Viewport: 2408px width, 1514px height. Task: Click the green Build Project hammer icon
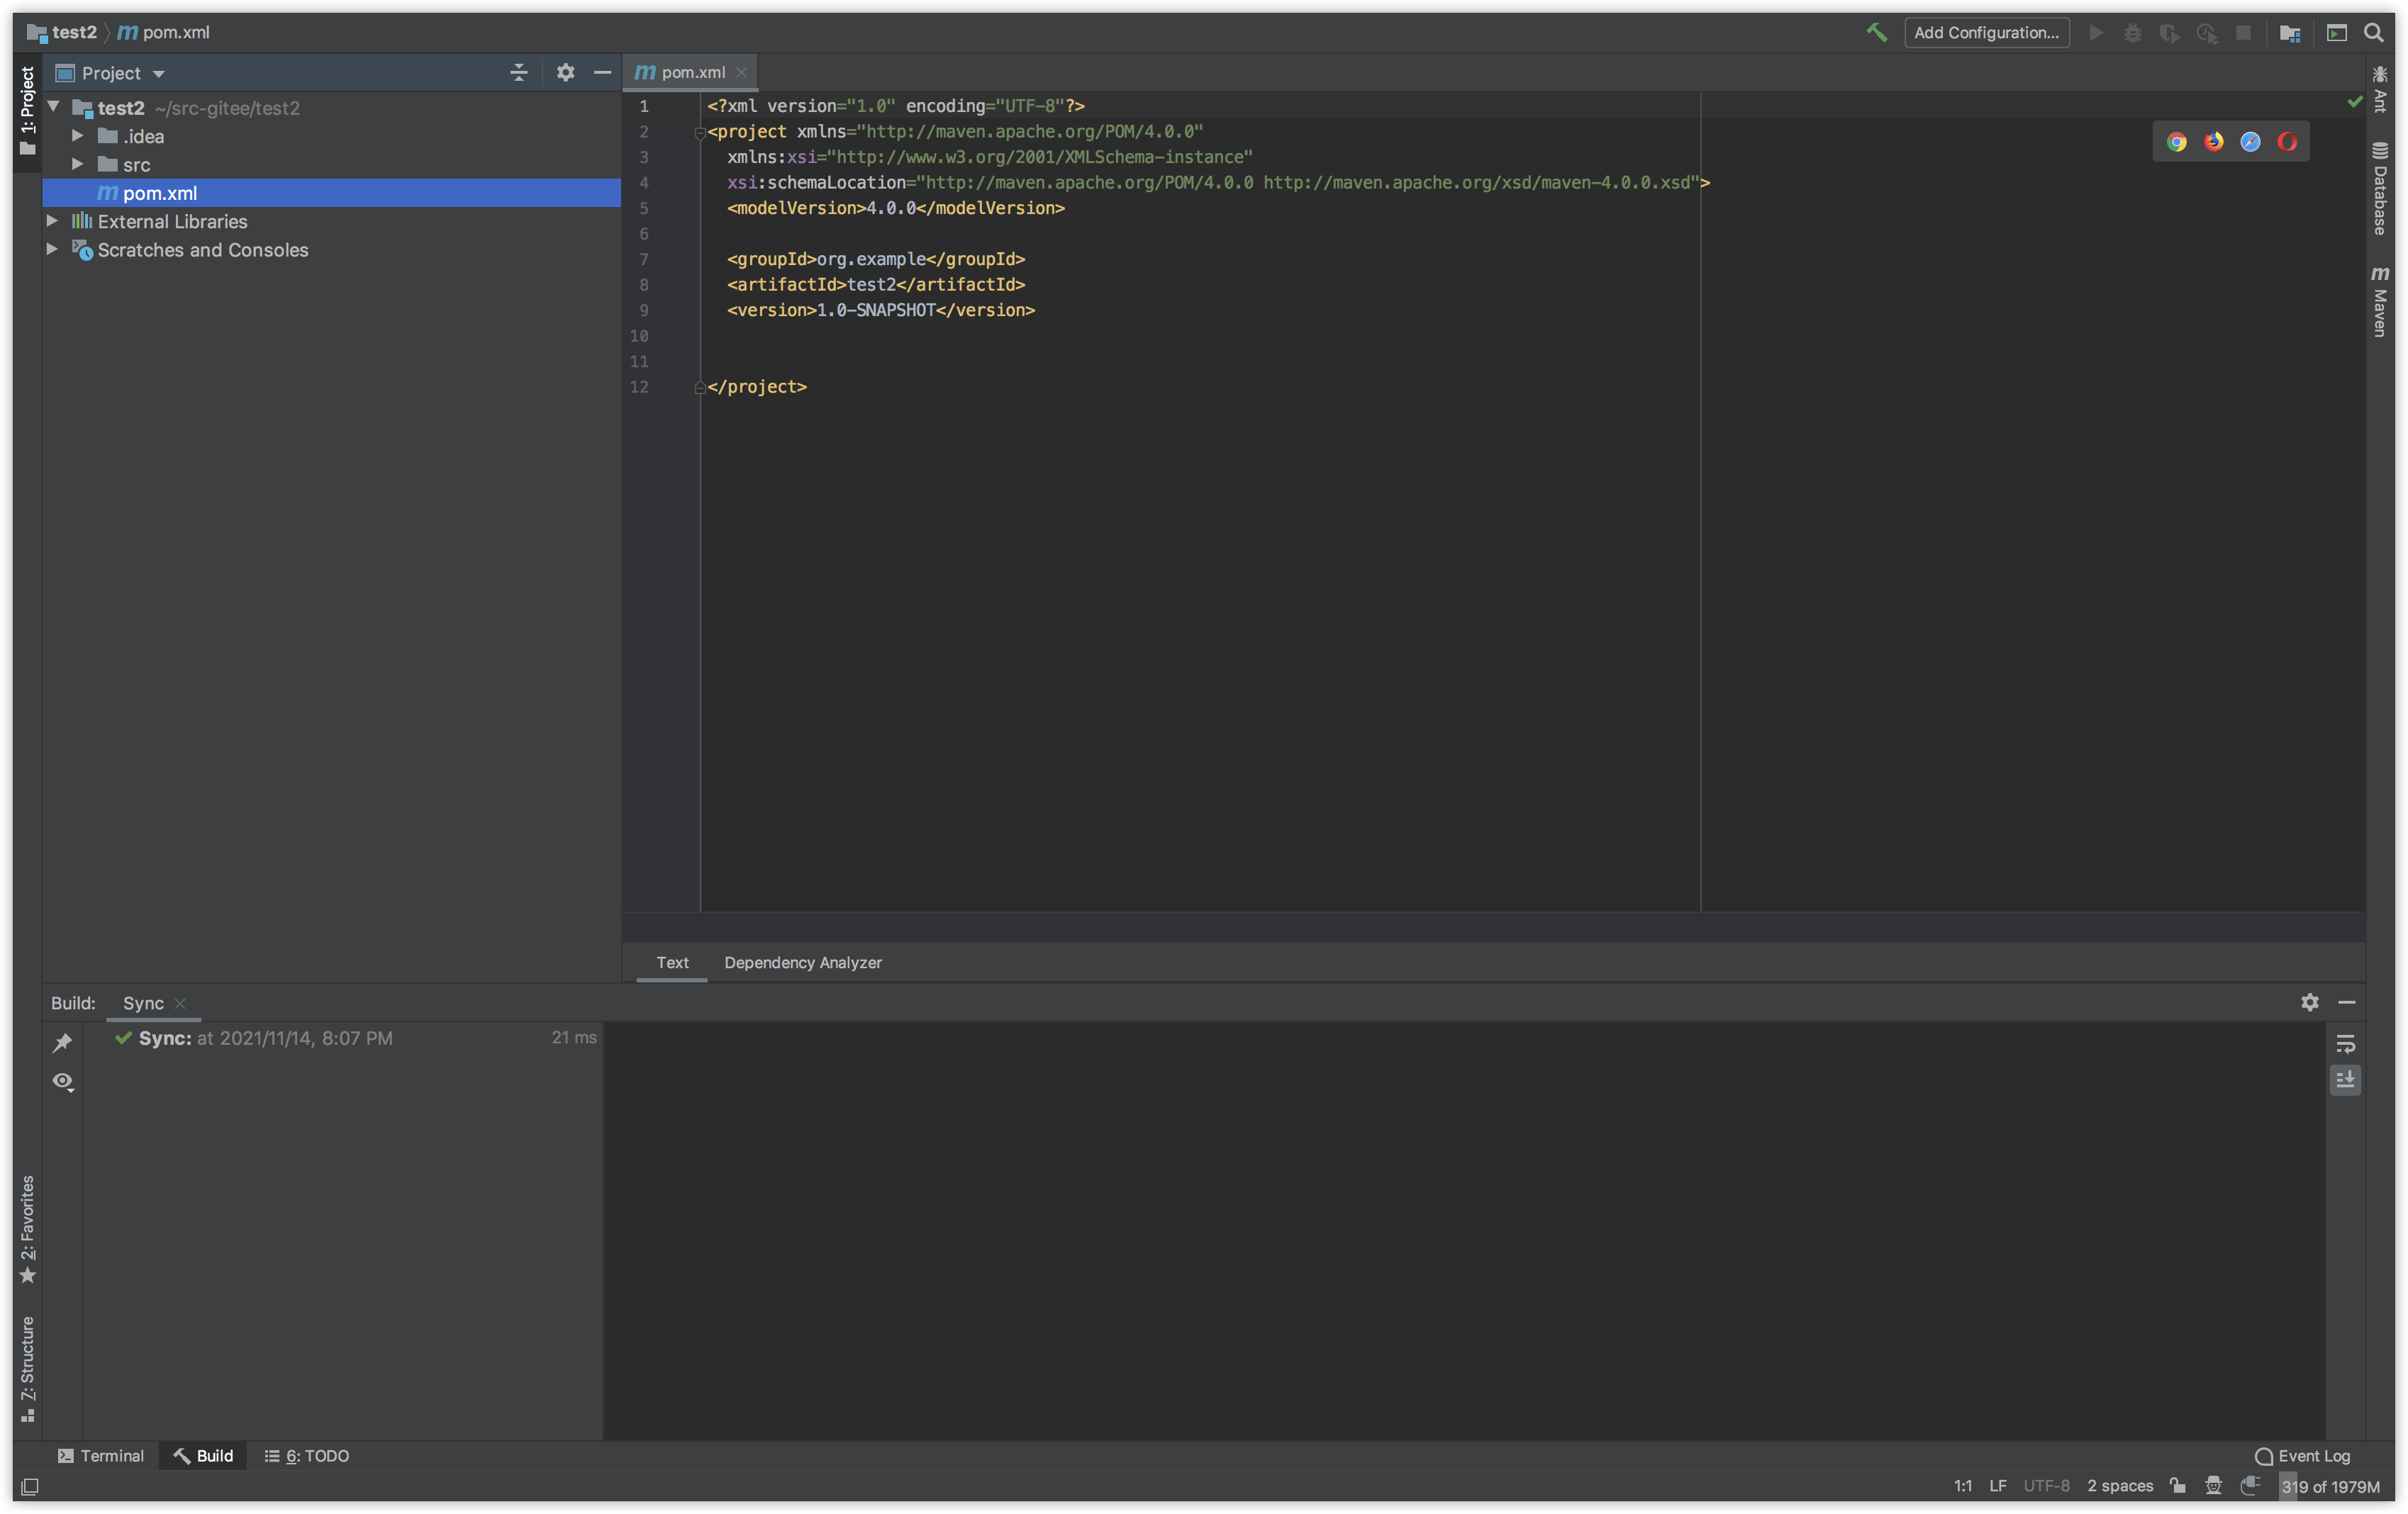point(1876,32)
